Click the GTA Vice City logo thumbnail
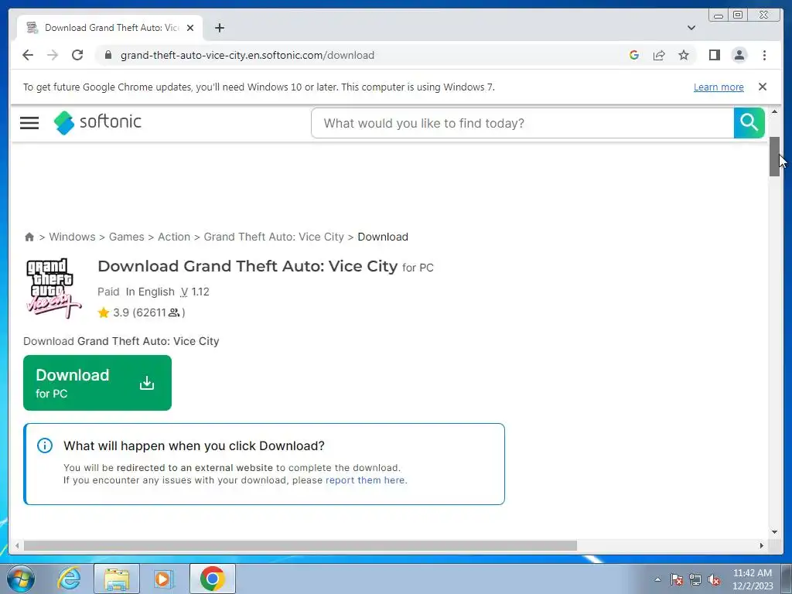Image resolution: width=792 pixels, height=594 pixels. click(x=53, y=288)
